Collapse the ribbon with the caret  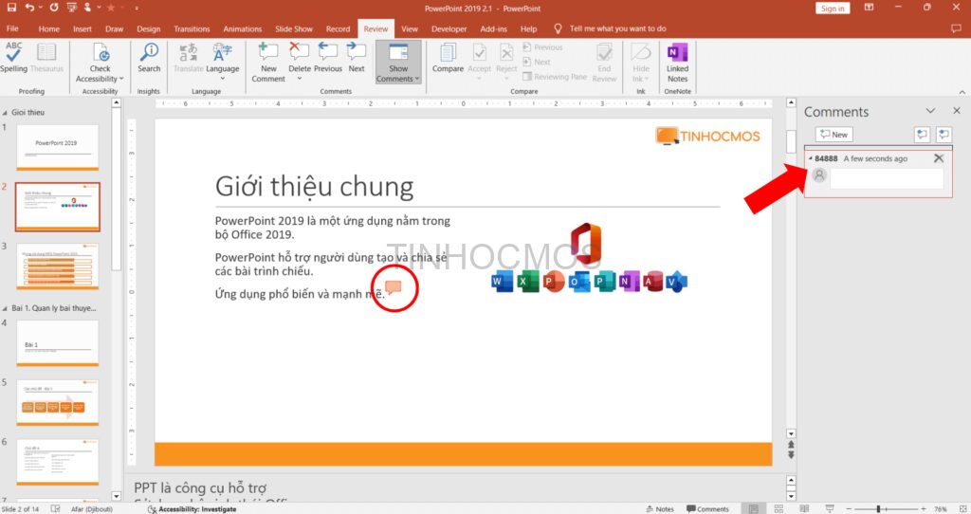click(962, 92)
